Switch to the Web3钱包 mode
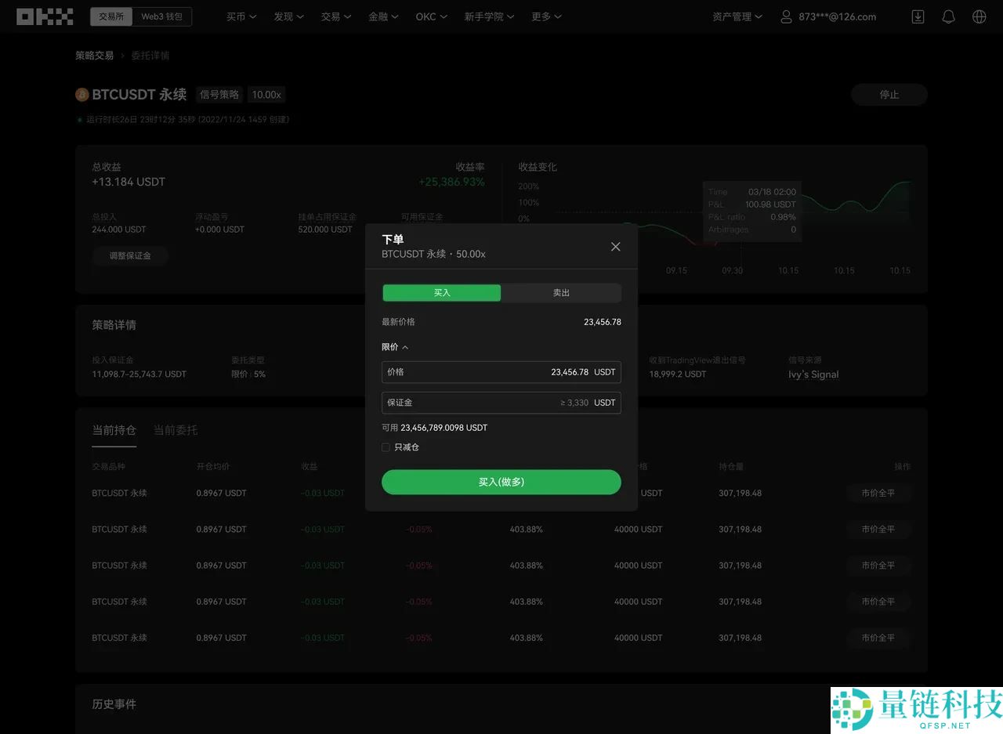Viewport: 1003px width, 734px height. 163,15
